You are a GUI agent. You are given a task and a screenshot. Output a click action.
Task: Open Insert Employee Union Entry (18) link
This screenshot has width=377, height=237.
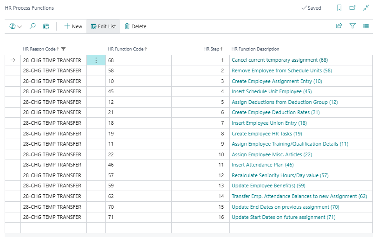(x=269, y=123)
